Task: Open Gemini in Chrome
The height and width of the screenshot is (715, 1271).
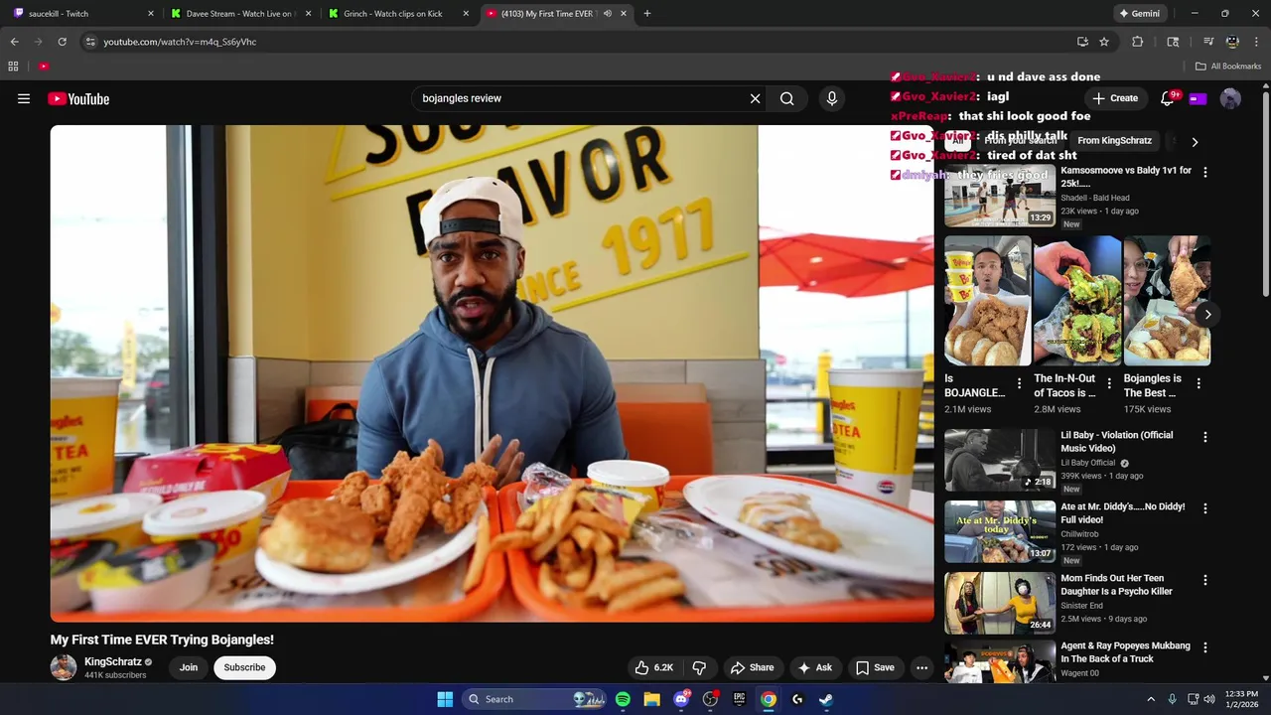Action: [x=1139, y=14]
